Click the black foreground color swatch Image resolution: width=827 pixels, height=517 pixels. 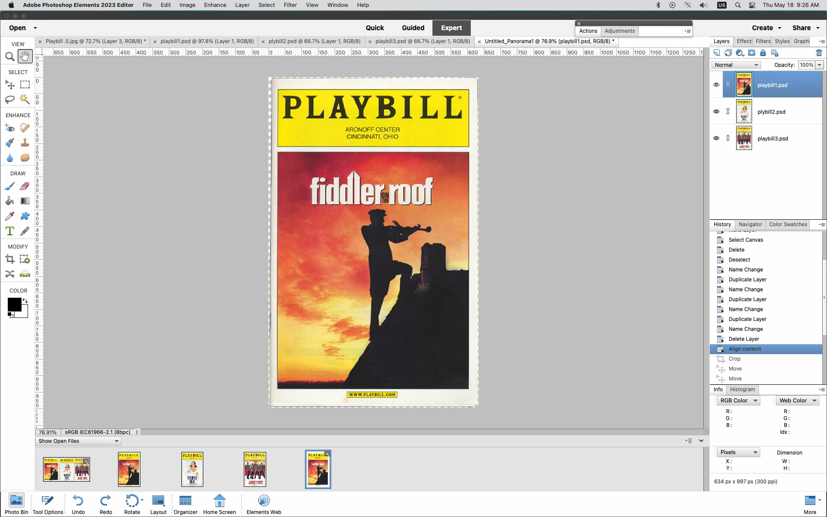click(x=14, y=304)
